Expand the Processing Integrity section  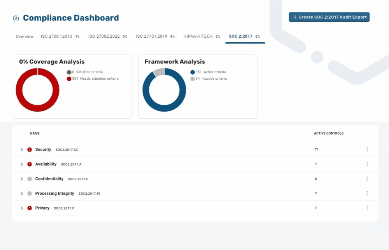(21, 194)
